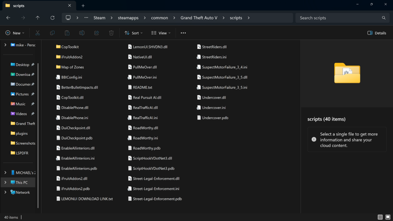
Task: Switch to details list view icon
Action: click(x=380, y=217)
